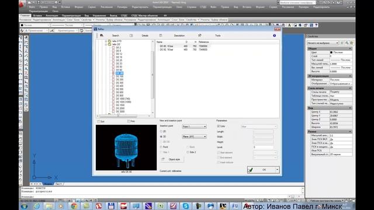Select the 2D radio button
Screen dimensions: 374x210
tap(161, 131)
